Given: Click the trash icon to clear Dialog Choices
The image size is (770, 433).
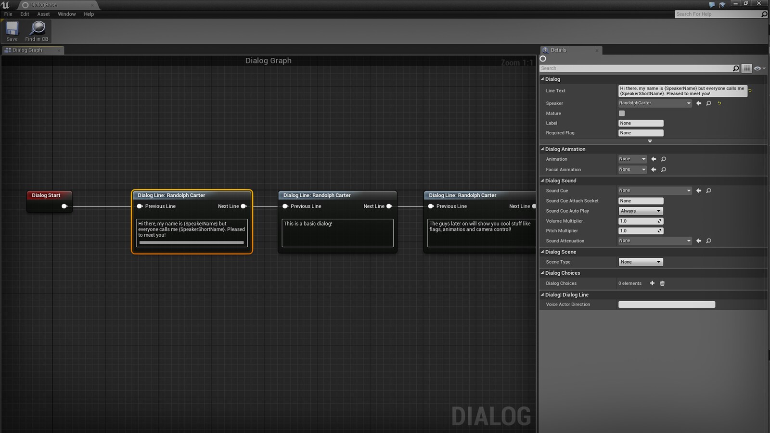Looking at the screenshot, I should coord(662,283).
